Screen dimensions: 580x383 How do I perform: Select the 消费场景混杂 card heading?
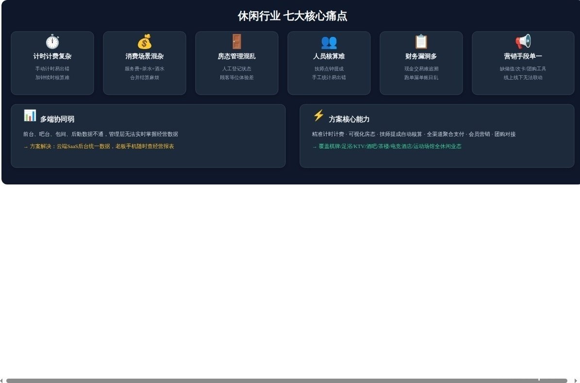coord(145,56)
